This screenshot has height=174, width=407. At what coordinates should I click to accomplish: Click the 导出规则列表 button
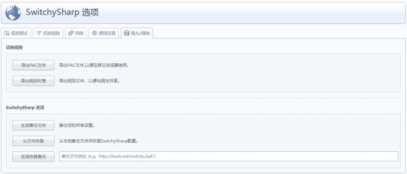point(33,81)
